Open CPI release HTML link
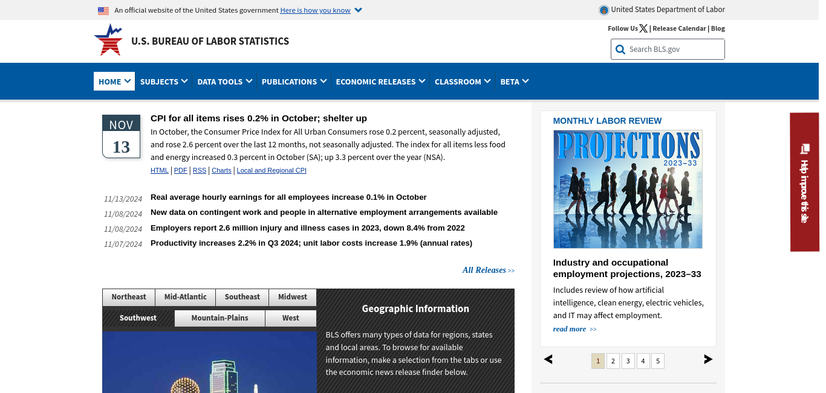Screen dimensions: 826x393 tap(160, 171)
